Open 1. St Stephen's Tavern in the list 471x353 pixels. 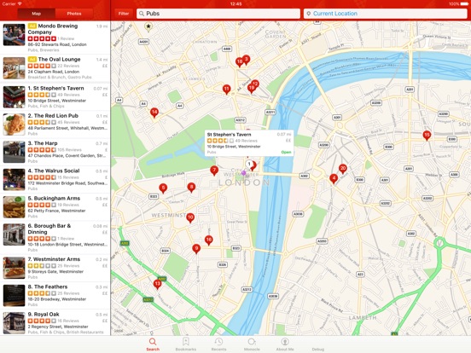pyautogui.click(x=55, y=97)
